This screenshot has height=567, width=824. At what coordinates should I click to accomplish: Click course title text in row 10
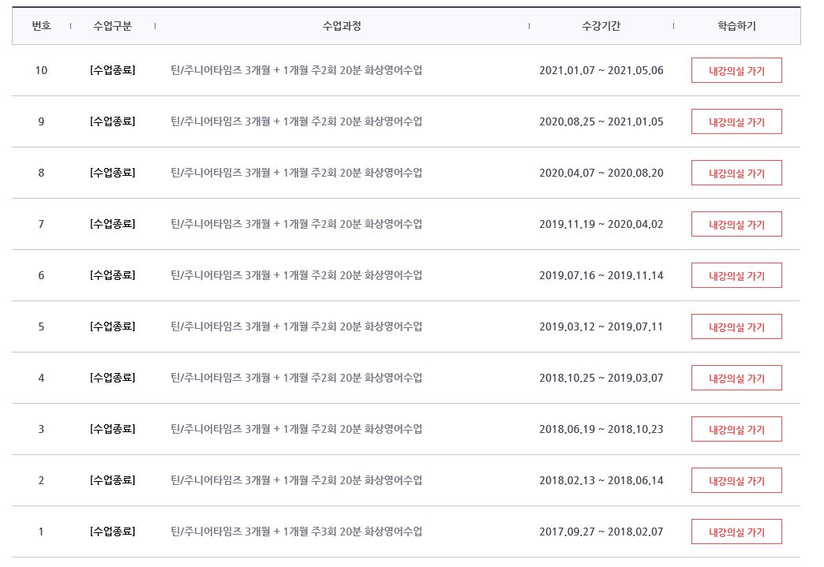(296, 70)
